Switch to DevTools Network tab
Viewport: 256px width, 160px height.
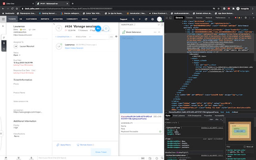[x=209, y=18]
